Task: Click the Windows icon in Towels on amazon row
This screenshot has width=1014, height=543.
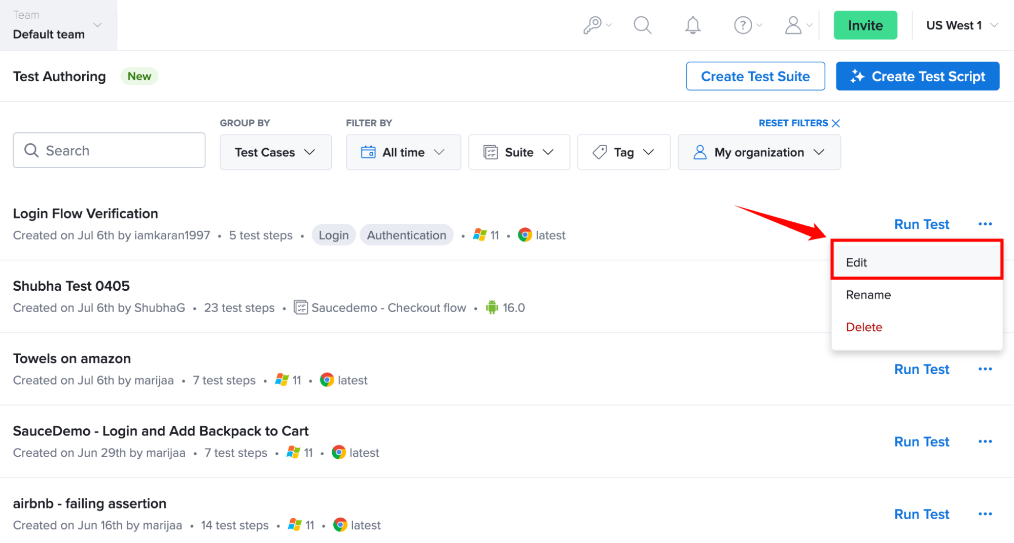Action: [x=282, y=380]
